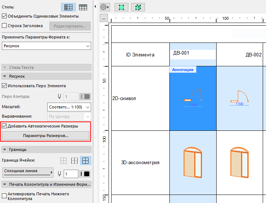Screen dimensions: 266x203
Task: Click the select in 2D green icon
Action: [121, 7]
